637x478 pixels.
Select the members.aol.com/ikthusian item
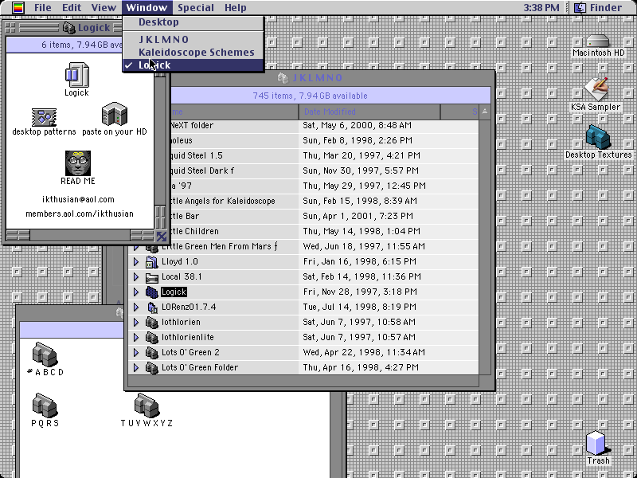[80, 214]
